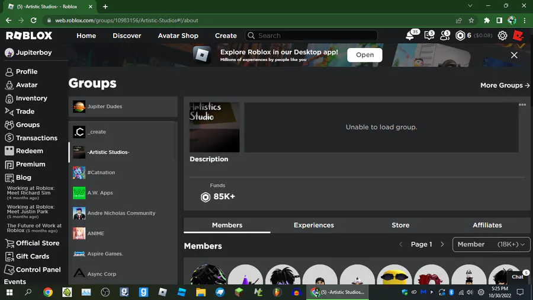This screenshot has width=533, height=300.
Task: Open the Chat panel
Action: (518, 276)
